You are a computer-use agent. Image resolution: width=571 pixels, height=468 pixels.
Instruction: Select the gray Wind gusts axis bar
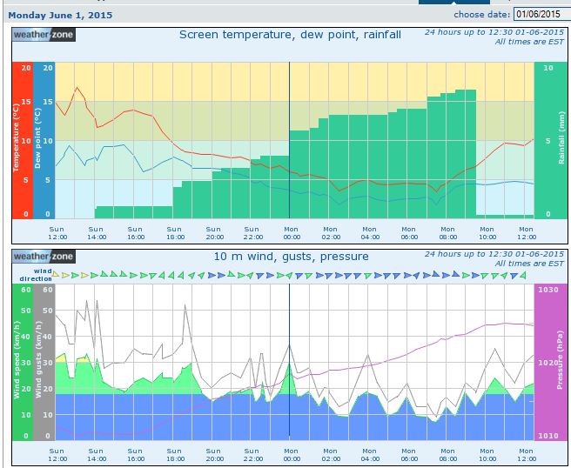coord(44,362)
